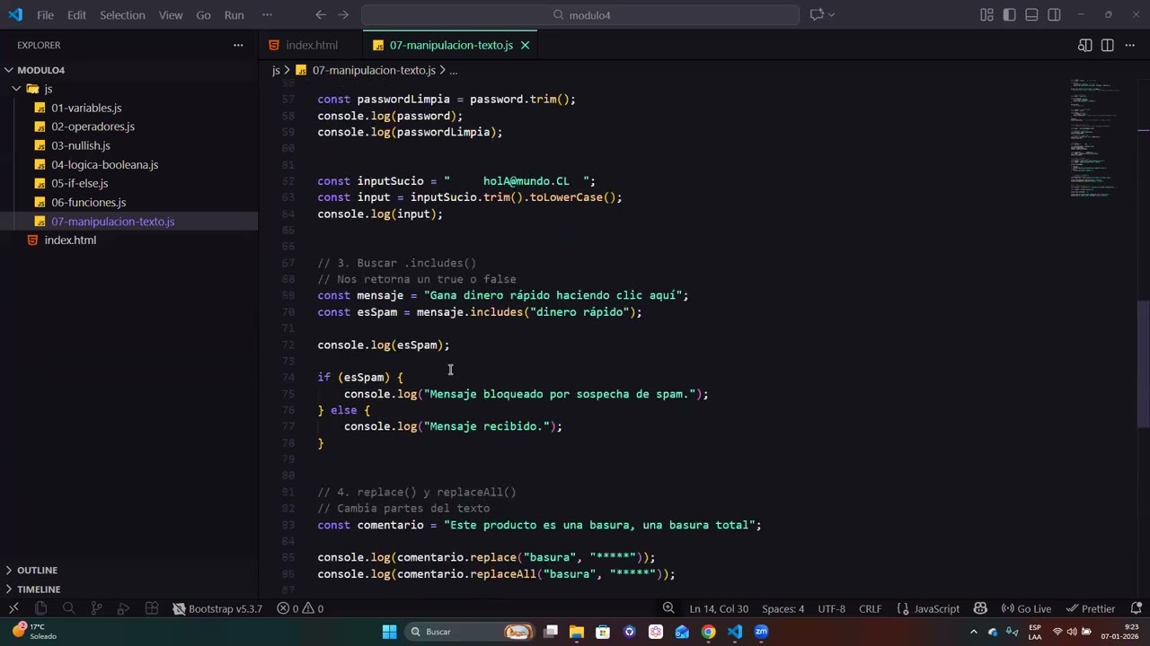Open Customize Layout icon
Screen dimensions: 1150x646
tap(986, 14)
